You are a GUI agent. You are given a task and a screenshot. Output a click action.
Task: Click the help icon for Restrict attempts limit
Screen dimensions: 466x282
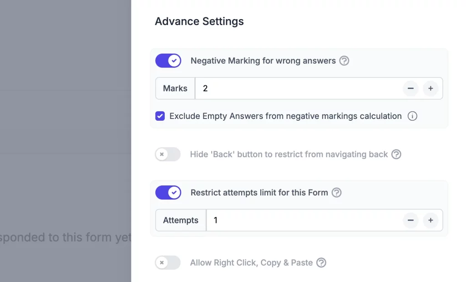click(x=336, y=193)
